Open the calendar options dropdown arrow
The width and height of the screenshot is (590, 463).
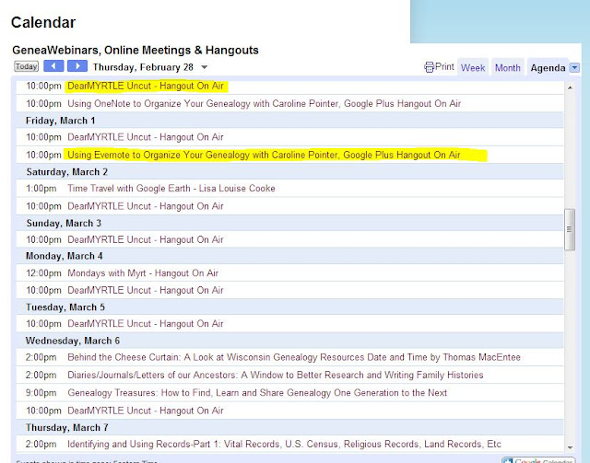click(x=574, y=67)
